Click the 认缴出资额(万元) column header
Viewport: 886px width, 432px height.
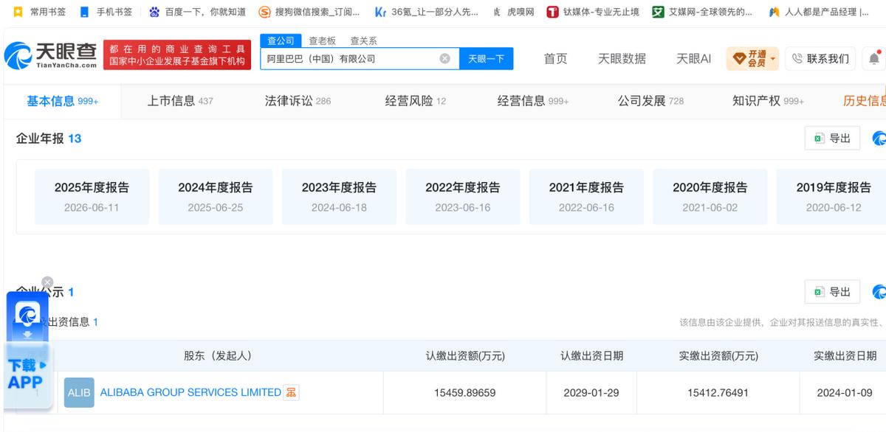pos(465,355)
